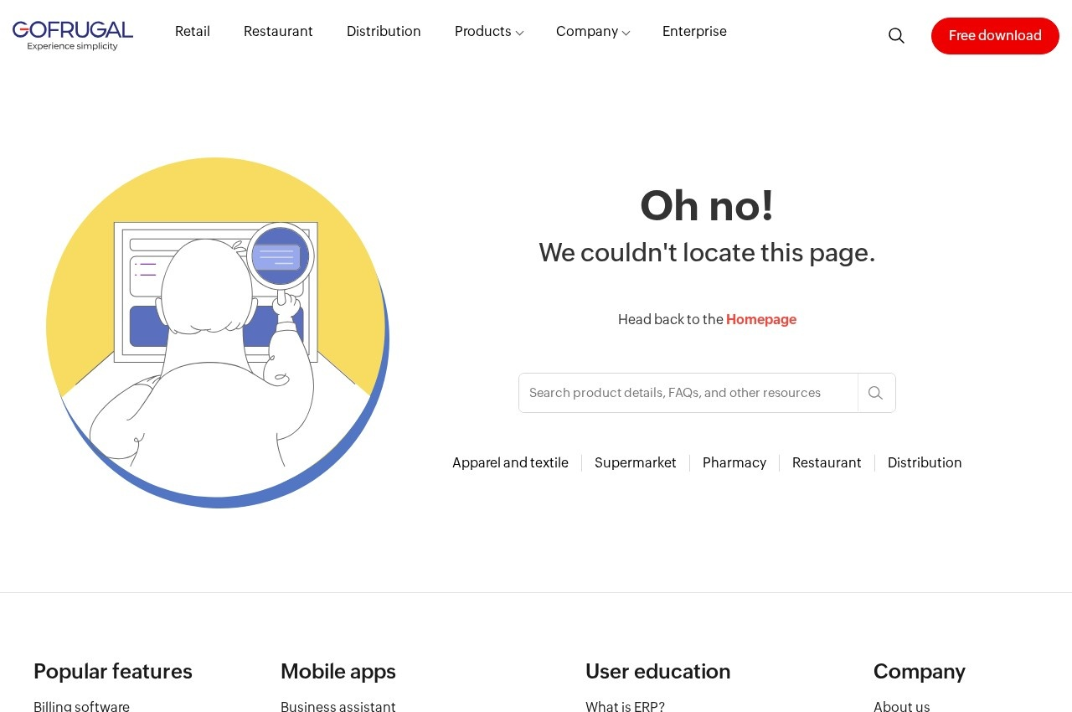Viewport: 1072px width, 712px height.
Task: Click the search box magnifier button
Action: pos(876,393)
